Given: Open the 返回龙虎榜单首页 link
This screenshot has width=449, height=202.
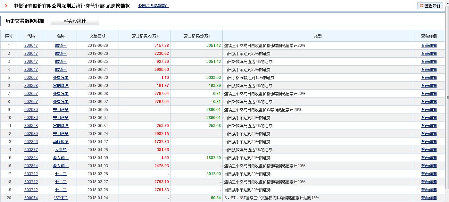Looking at the screenshot, I should point(153,5).
